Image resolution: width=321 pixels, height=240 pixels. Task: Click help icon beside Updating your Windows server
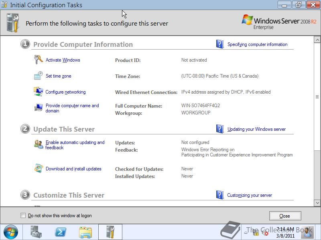click(220, 129)
